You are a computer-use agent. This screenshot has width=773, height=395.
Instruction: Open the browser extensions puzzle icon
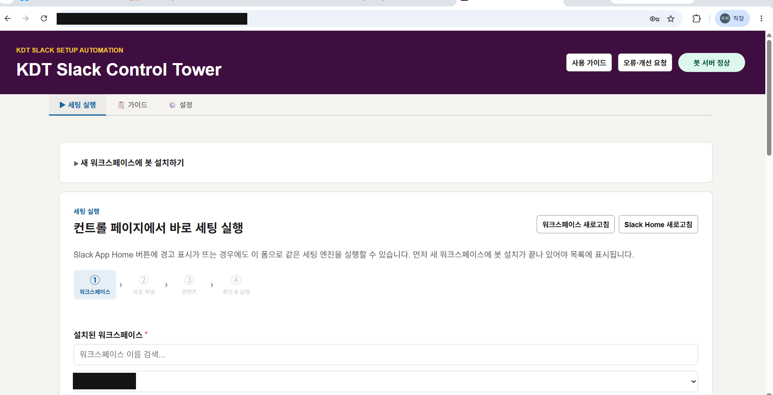[x=697, y=19]
